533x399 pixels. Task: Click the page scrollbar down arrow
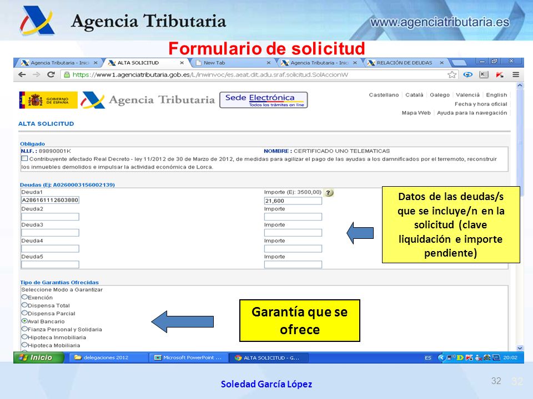[520, 348]
